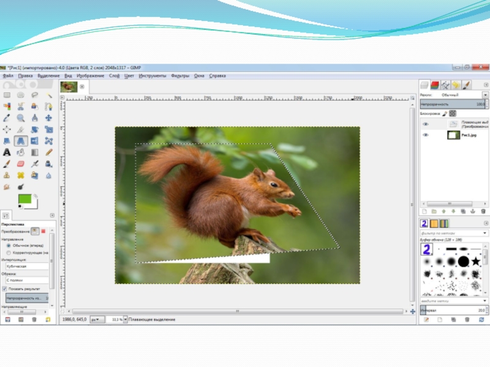The image size is (490, 367).
Task: Click the green foreground color swatch
Action: pyautogui.click(x=25, y=199)
